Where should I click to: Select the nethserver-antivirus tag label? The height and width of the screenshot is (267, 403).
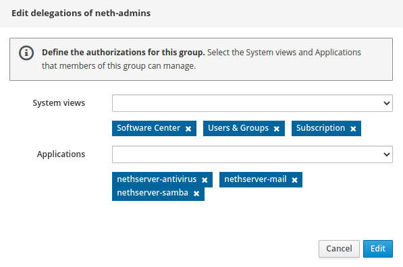click(157, 179)
